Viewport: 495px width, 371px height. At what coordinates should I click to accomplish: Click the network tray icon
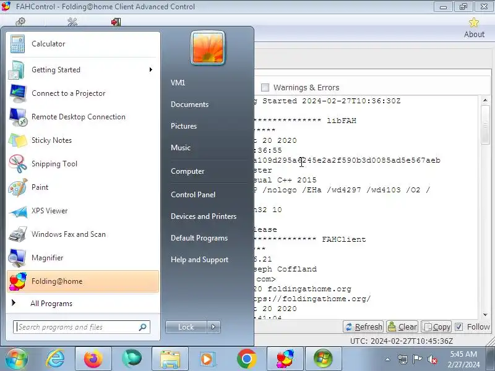pyautogui.click(x=403, y=359)
